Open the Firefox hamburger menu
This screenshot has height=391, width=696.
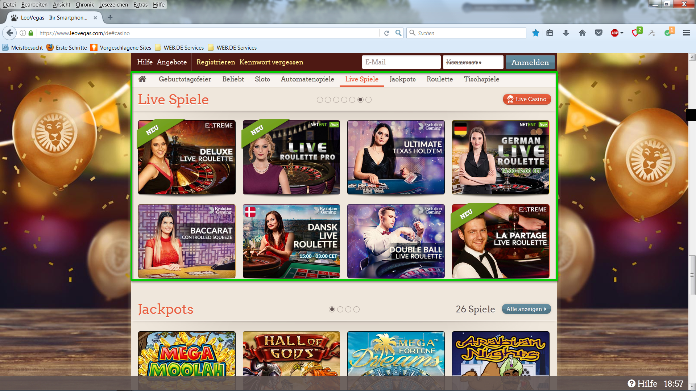(x=686, y=33)
